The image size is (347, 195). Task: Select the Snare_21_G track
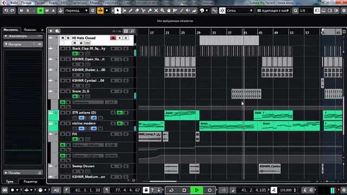pyautogui.click(x=81, y=92)
